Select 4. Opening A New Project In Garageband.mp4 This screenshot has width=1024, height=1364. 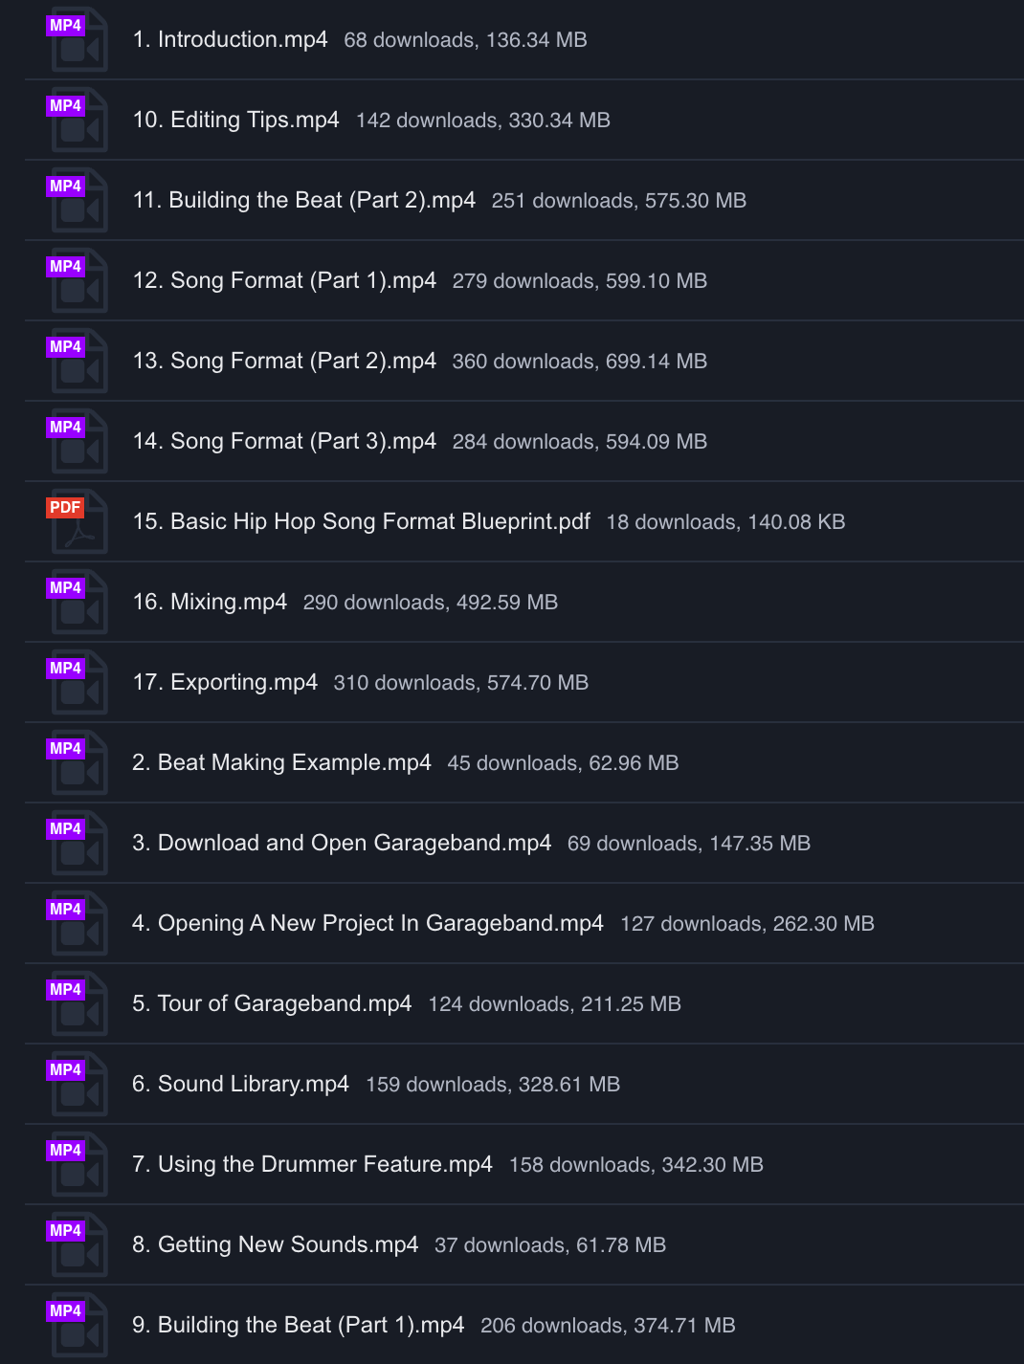[x=367, y=924]
